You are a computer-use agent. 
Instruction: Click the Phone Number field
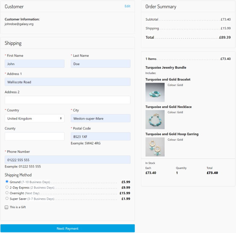(x=67, y=160)
